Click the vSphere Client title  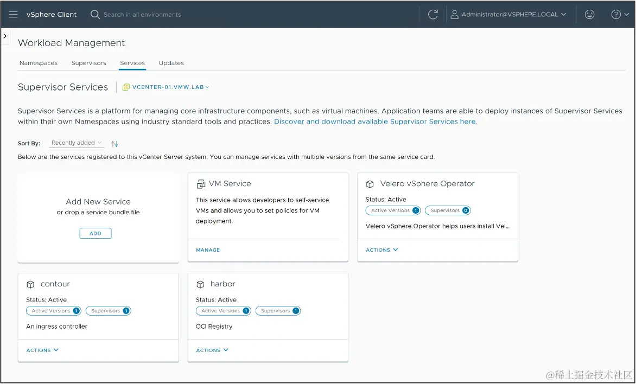tap(52, 15)
